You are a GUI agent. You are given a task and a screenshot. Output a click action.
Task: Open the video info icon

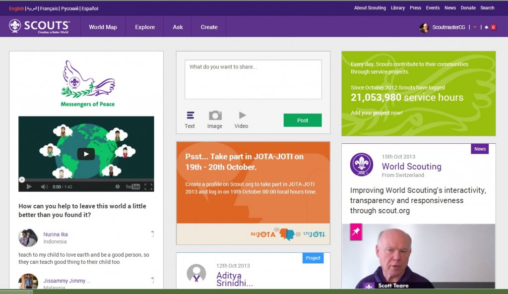click(118, 186)
